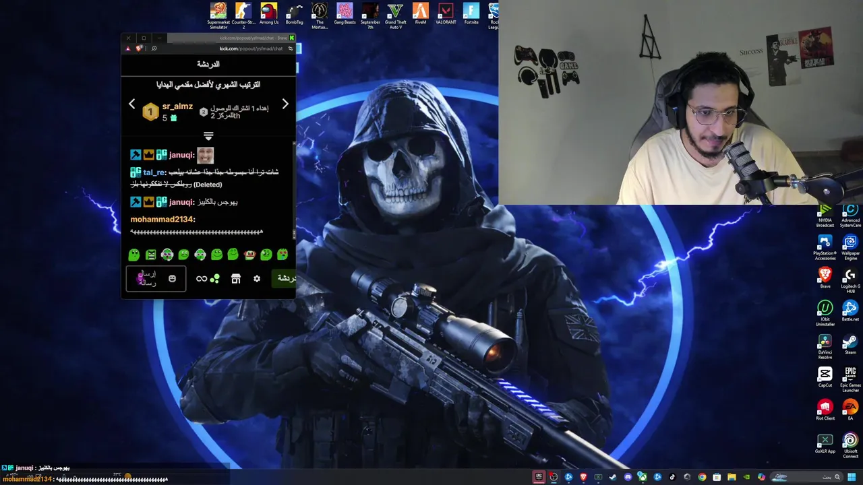Open the September 7th desktop icon
This screenshot has width=863, height=485.
coord(370,16)
